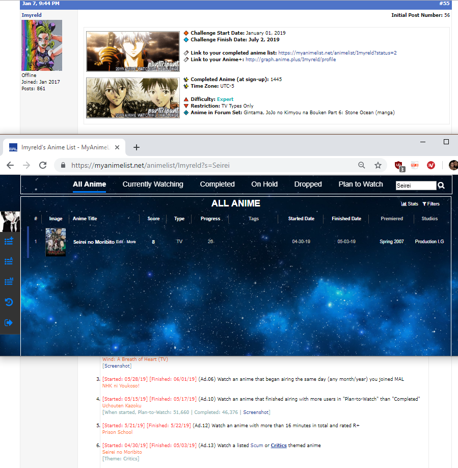The width and height of the screenshot is (458, 468).
Task: Reload the page with the browser refresh icon
Action: (42, 165)
